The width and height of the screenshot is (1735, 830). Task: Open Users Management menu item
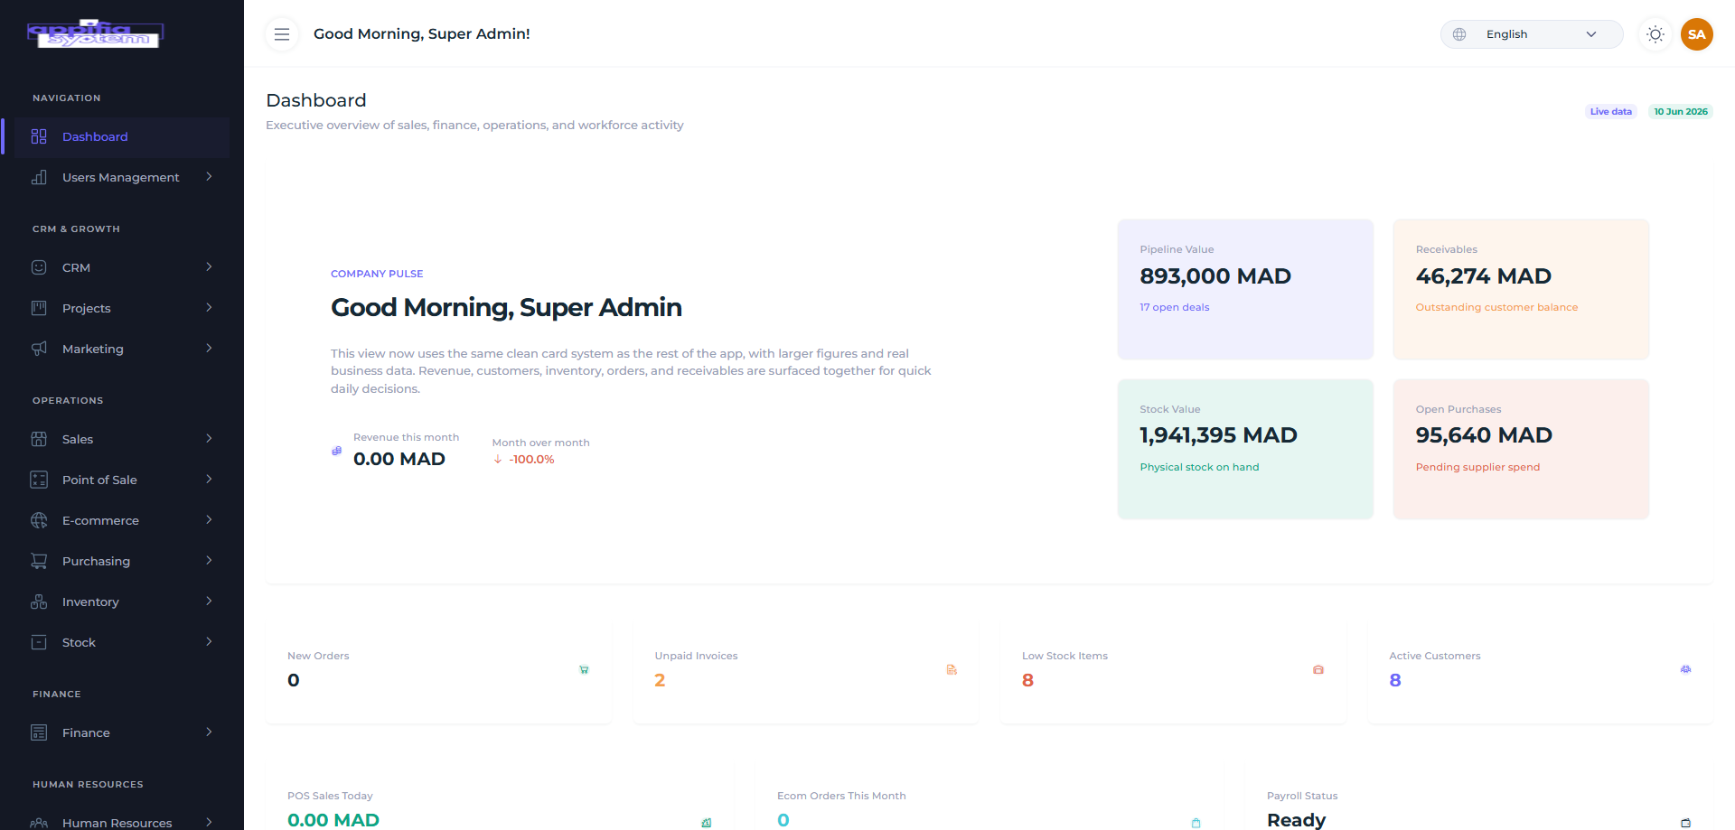(x=122, y=177)
